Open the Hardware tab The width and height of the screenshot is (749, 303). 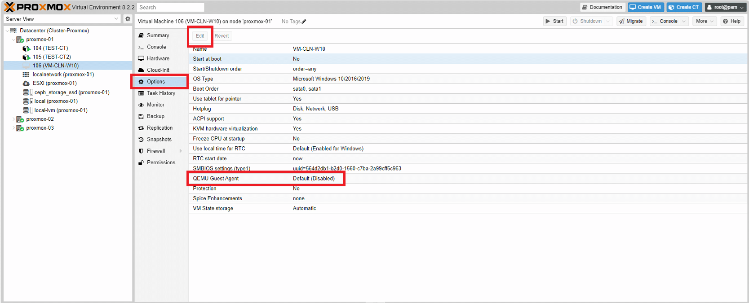tap(161, 58)
